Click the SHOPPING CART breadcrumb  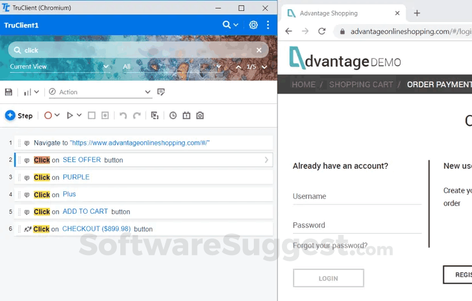point(361,84)
